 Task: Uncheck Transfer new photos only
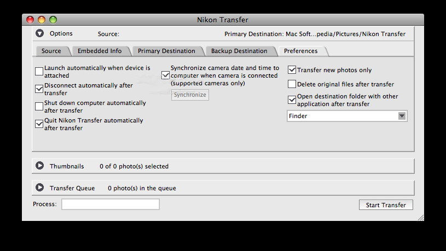point(292,70)
